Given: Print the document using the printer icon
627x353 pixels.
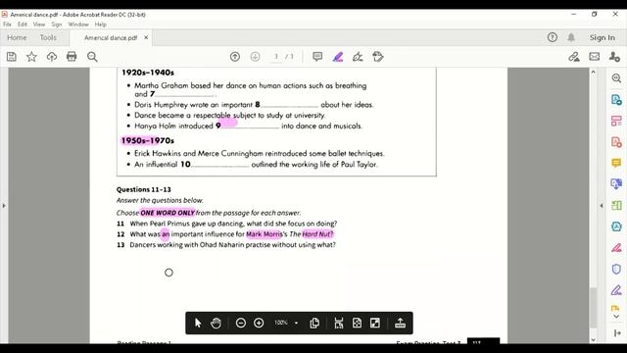Looking at the screenshot, I should 72,57.
